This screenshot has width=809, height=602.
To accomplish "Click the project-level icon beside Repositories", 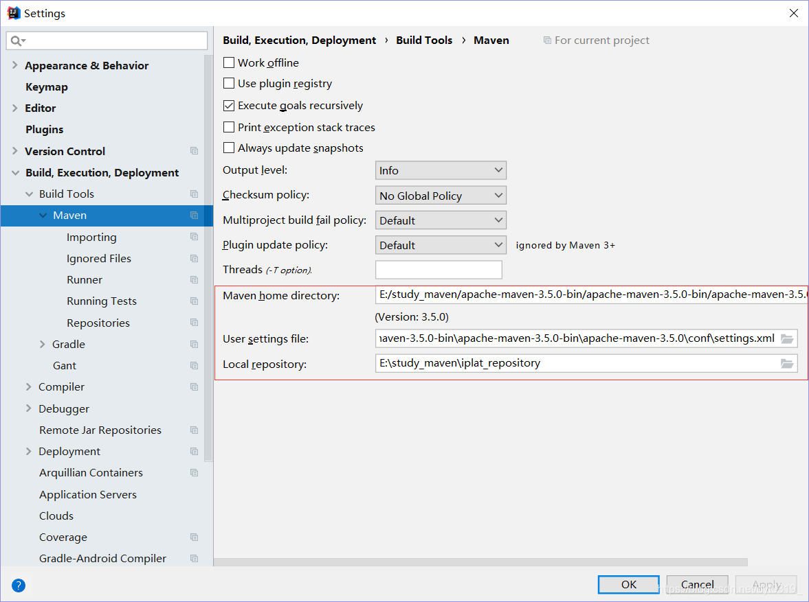I will pyautogui.click(x=194, y=323).
